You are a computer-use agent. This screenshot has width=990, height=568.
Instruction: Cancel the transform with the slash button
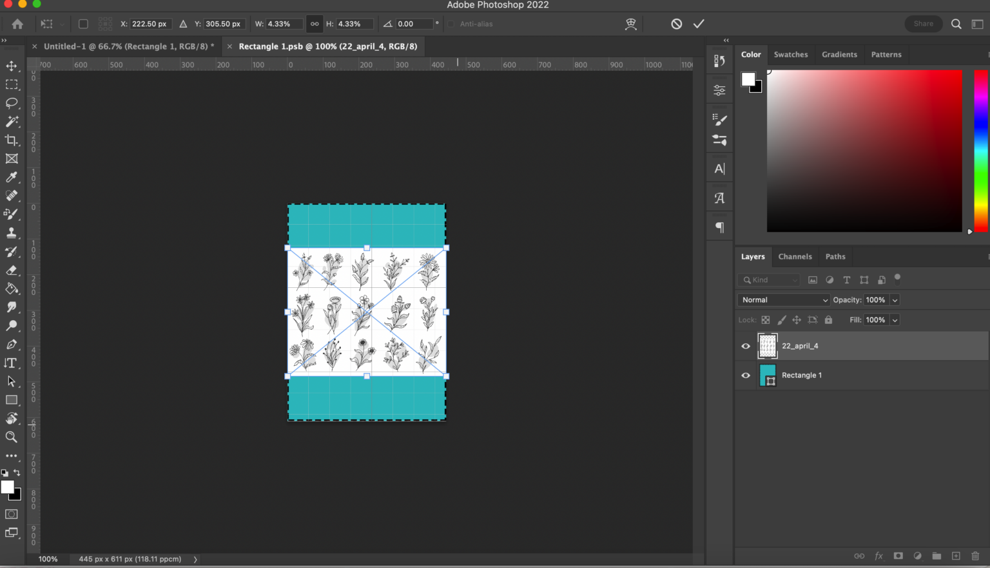(676, 23)
